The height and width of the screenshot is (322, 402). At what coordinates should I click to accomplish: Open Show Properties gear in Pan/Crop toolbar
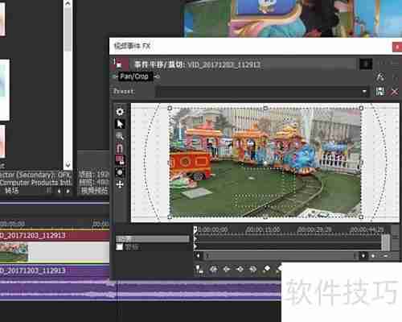[x=120, y=112]
